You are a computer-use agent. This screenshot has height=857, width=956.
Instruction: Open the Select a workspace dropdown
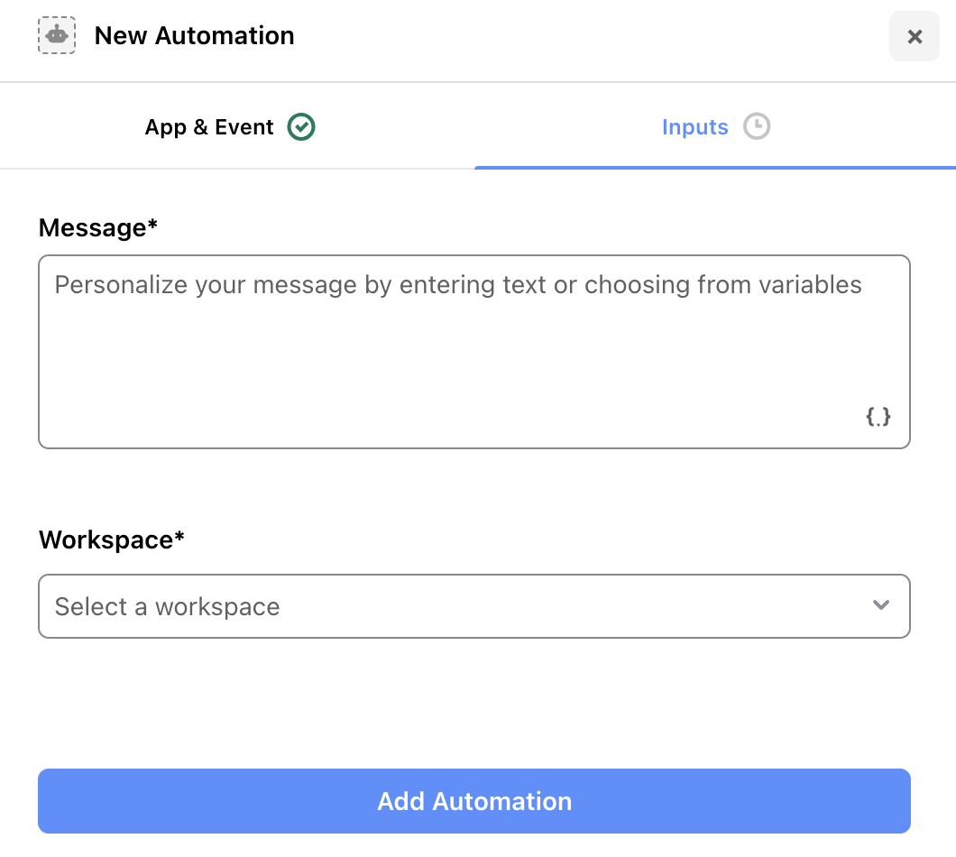click(x=474, y=606)
